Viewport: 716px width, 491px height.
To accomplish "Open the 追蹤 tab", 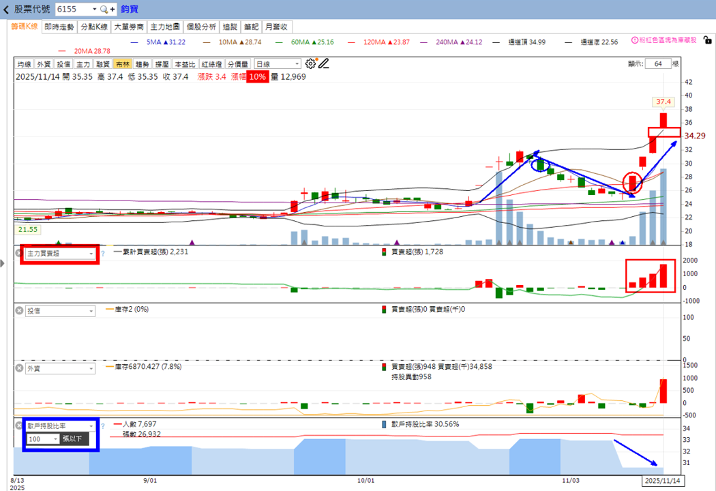I will tap(230, 27).
